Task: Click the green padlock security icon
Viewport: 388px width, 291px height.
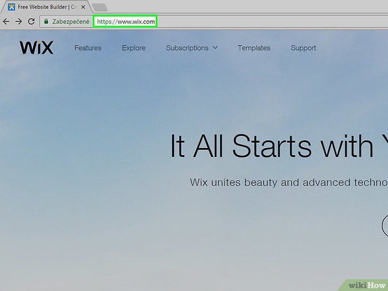Action: pos(46,21)
